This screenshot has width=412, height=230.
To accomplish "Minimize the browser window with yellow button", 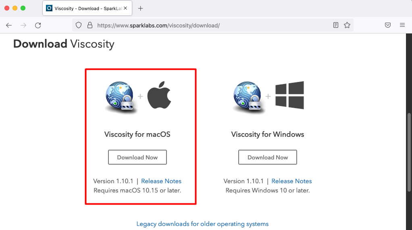I will (15, 8).
